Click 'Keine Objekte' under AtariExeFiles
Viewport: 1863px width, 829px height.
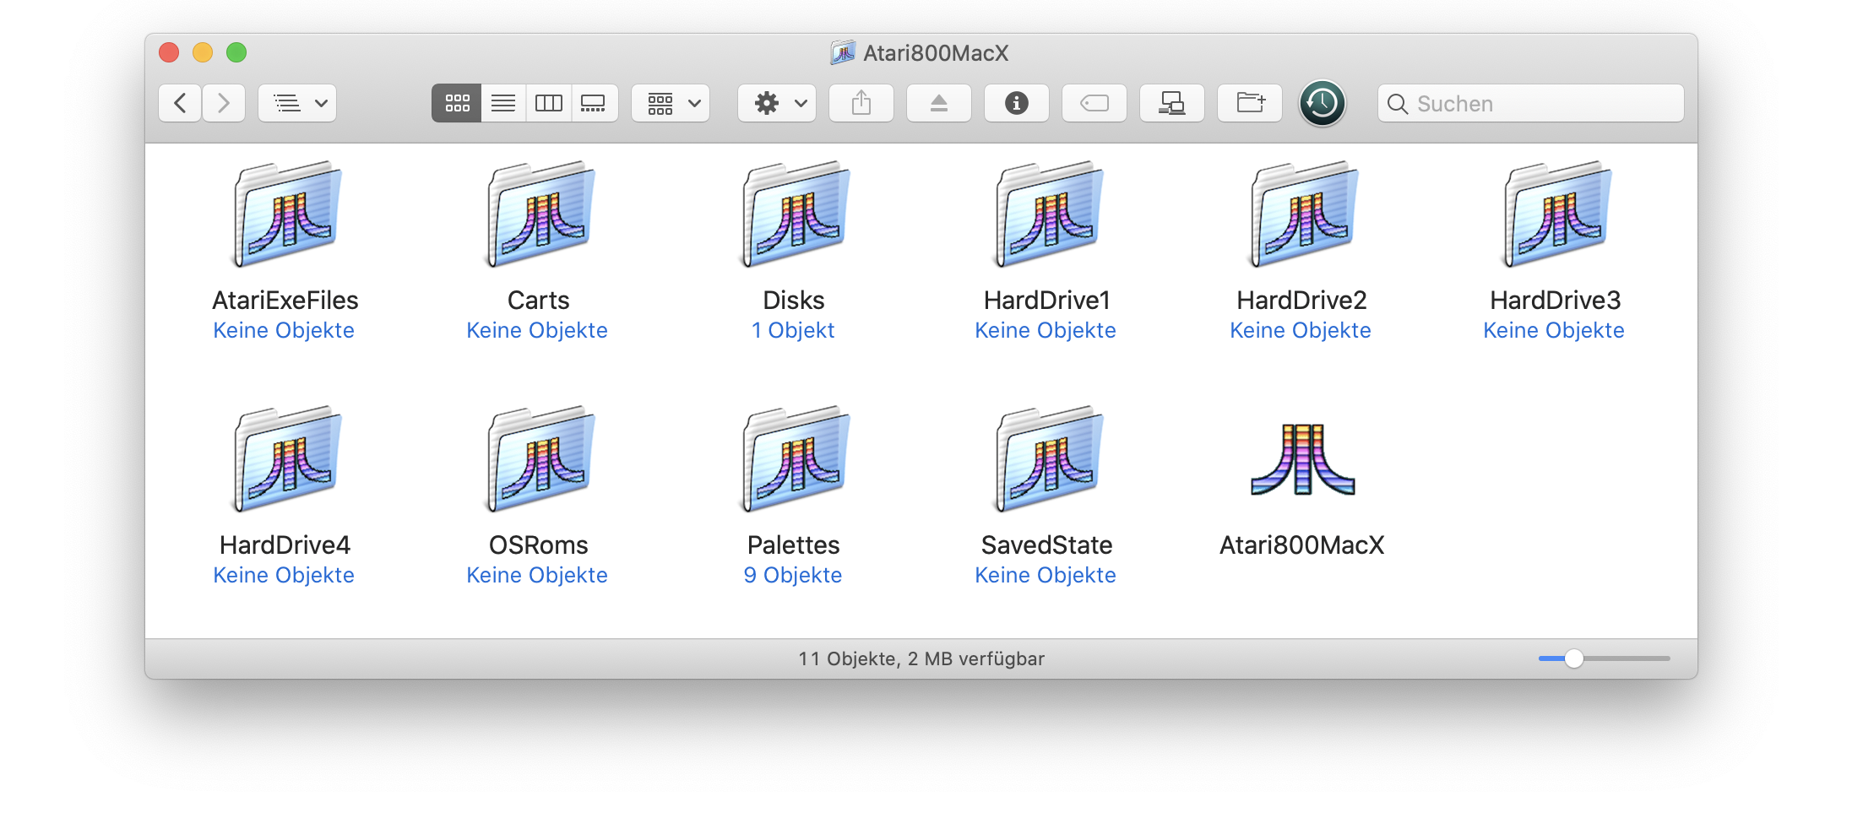pyautogui.click(x=284, y=330)
